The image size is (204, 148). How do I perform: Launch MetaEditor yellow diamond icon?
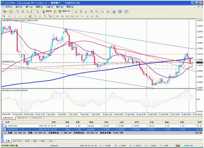55,11
